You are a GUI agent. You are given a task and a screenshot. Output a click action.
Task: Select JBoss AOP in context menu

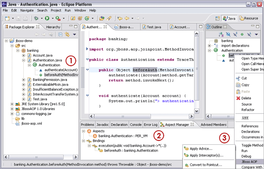[x=249, y=162]
